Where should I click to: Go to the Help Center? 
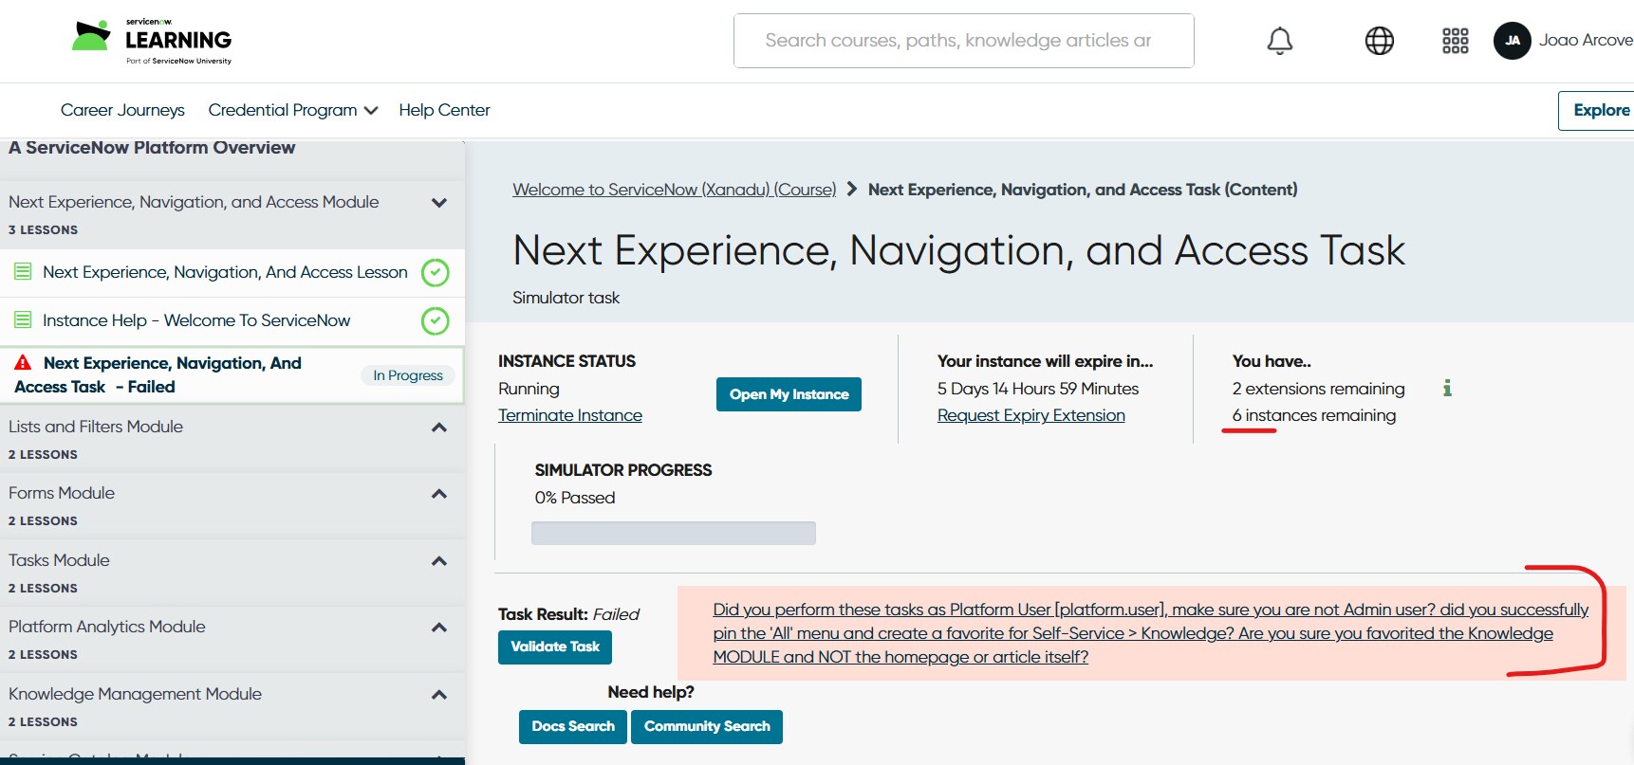(x=444, y=110)
